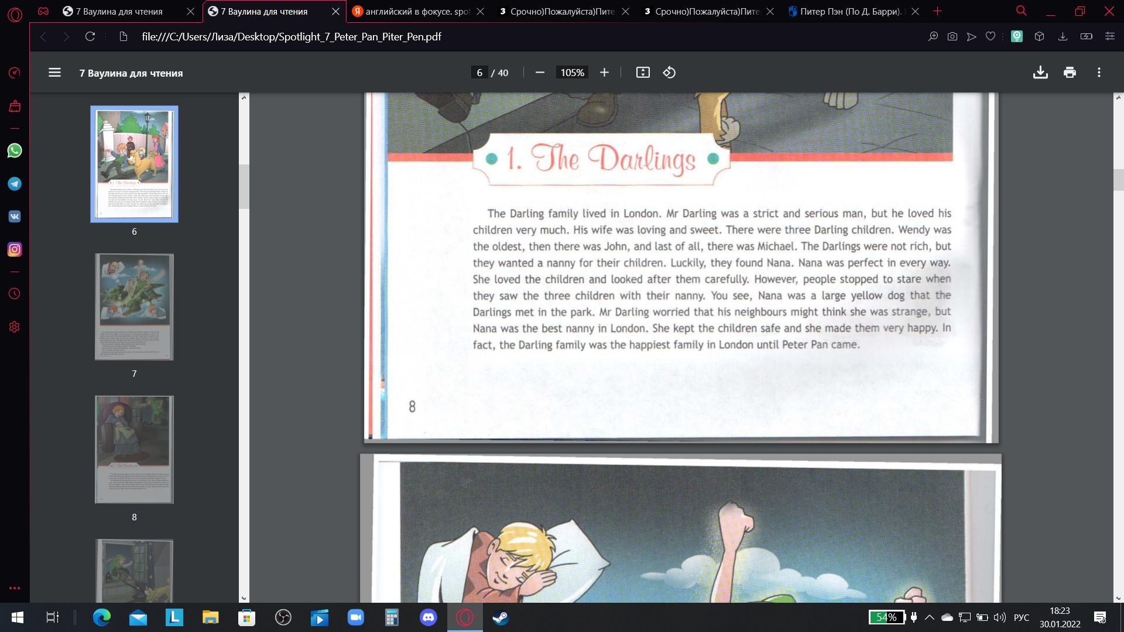This screenshot has width=1124, height=632.
Task: Zoom out the PDF with minus
Action: click(540, 73)
